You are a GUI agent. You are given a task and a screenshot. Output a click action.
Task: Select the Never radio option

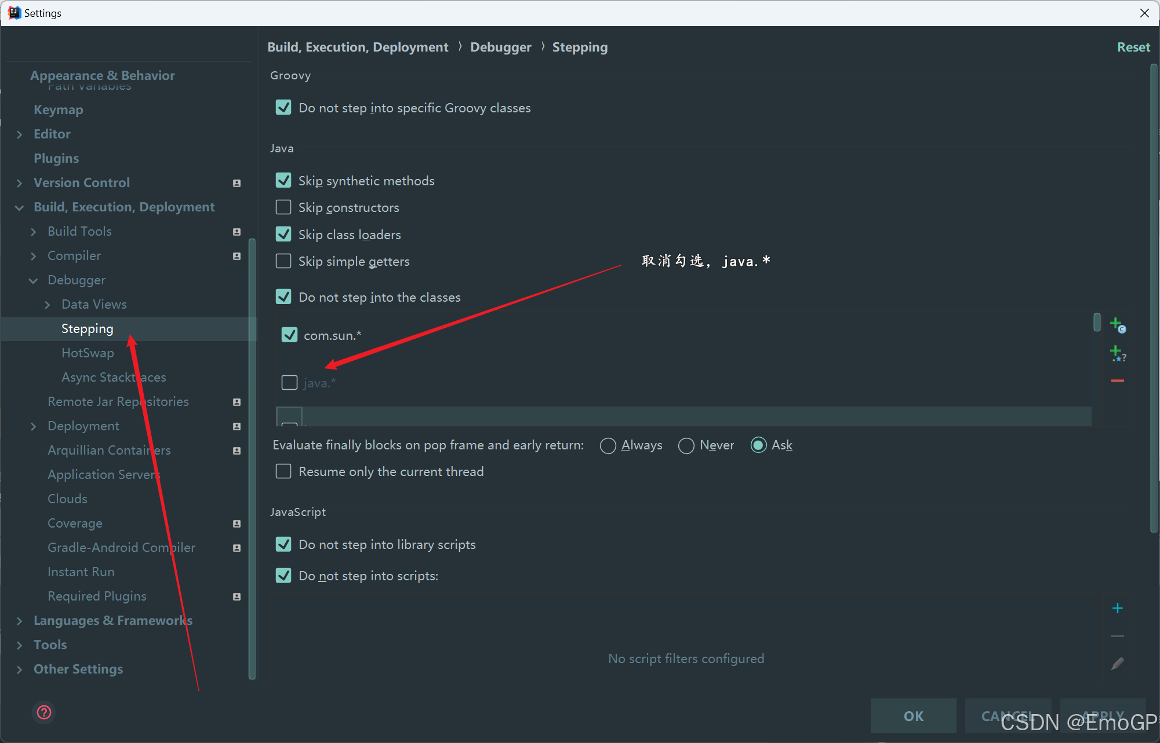point(686,445)
